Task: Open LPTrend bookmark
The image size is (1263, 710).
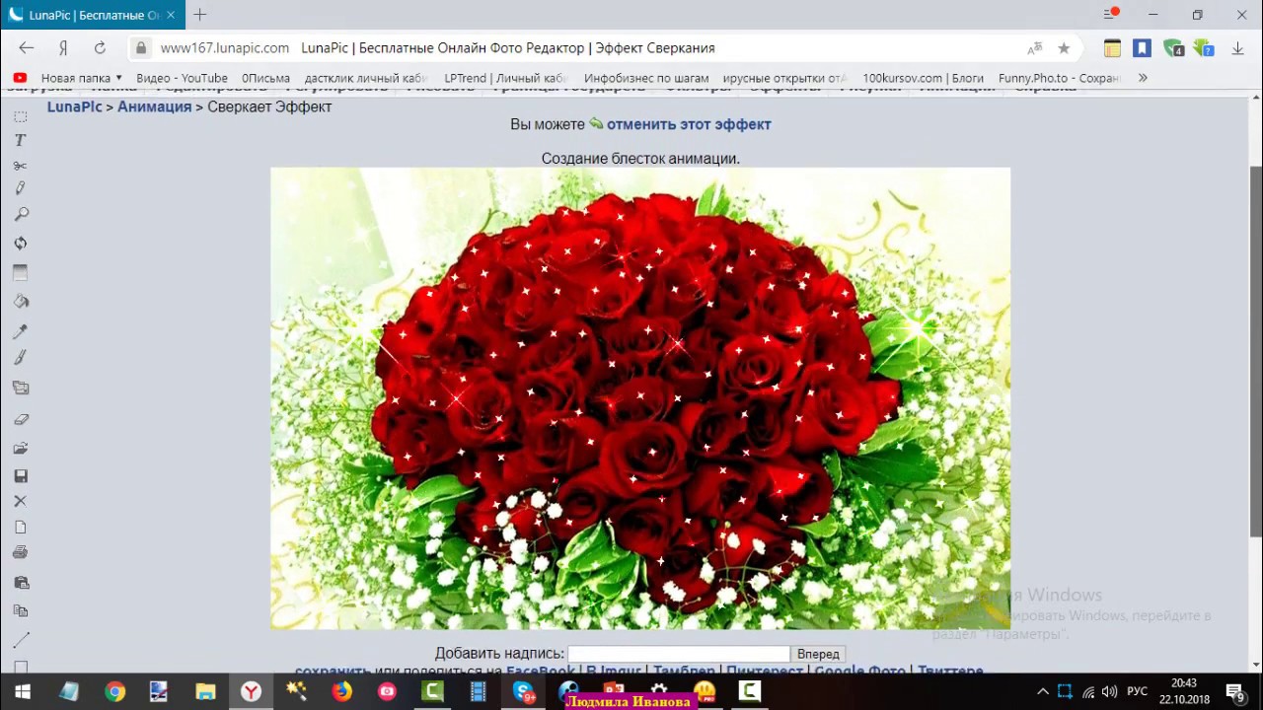Action: click(506, 78)
